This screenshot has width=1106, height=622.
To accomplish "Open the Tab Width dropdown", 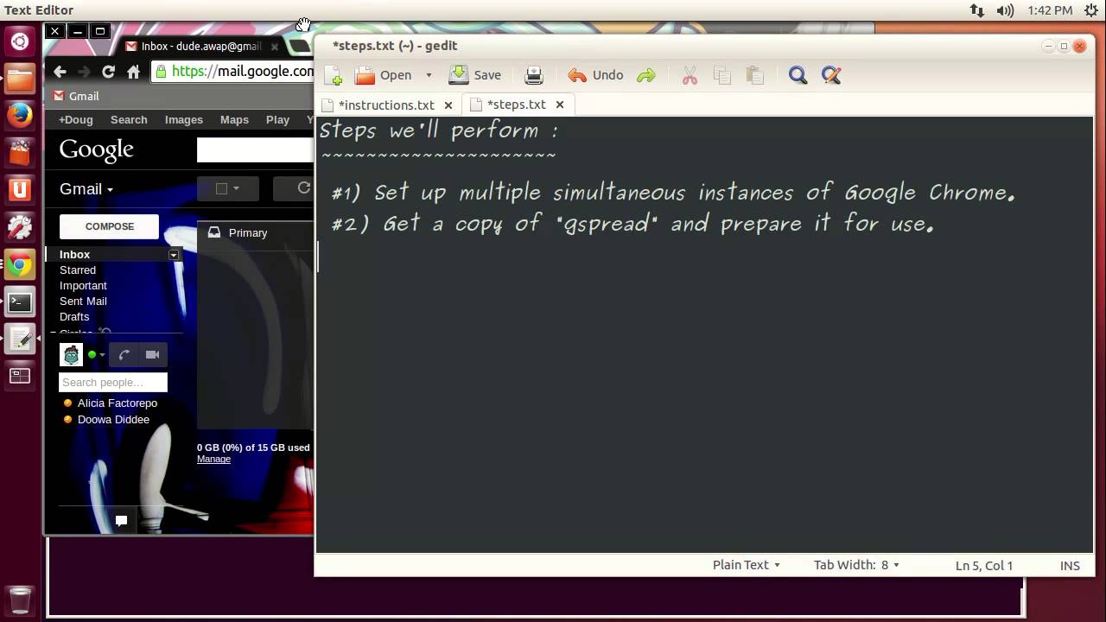I will [856, 565].
